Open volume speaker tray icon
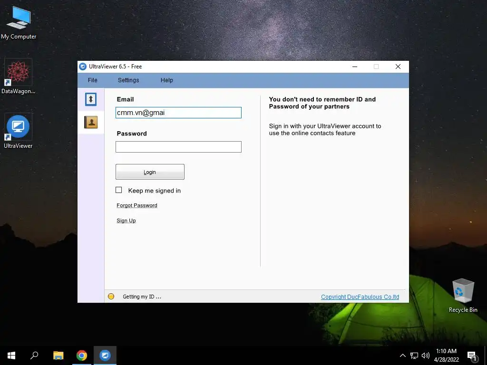 (426, 355)
